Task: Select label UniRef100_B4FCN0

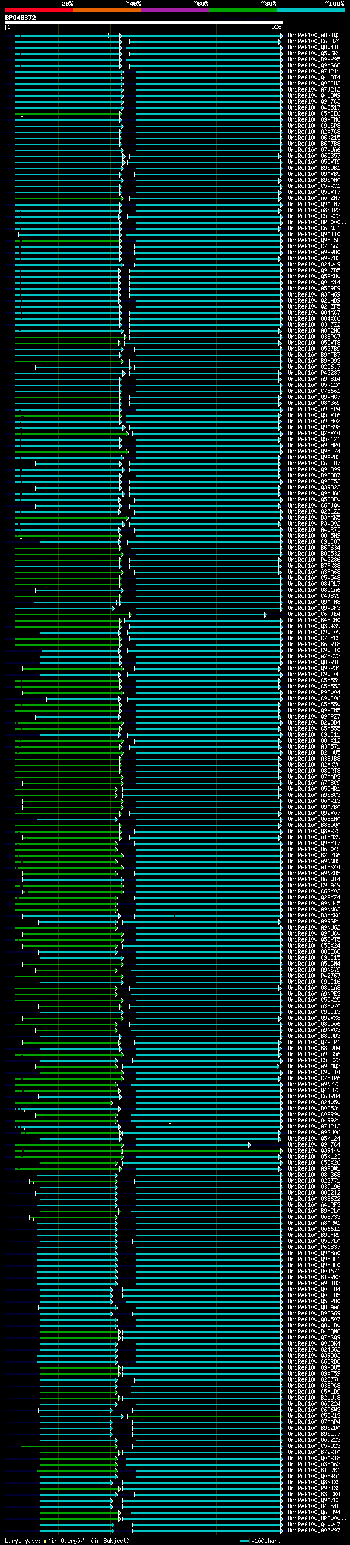Action: coord(314,620)
